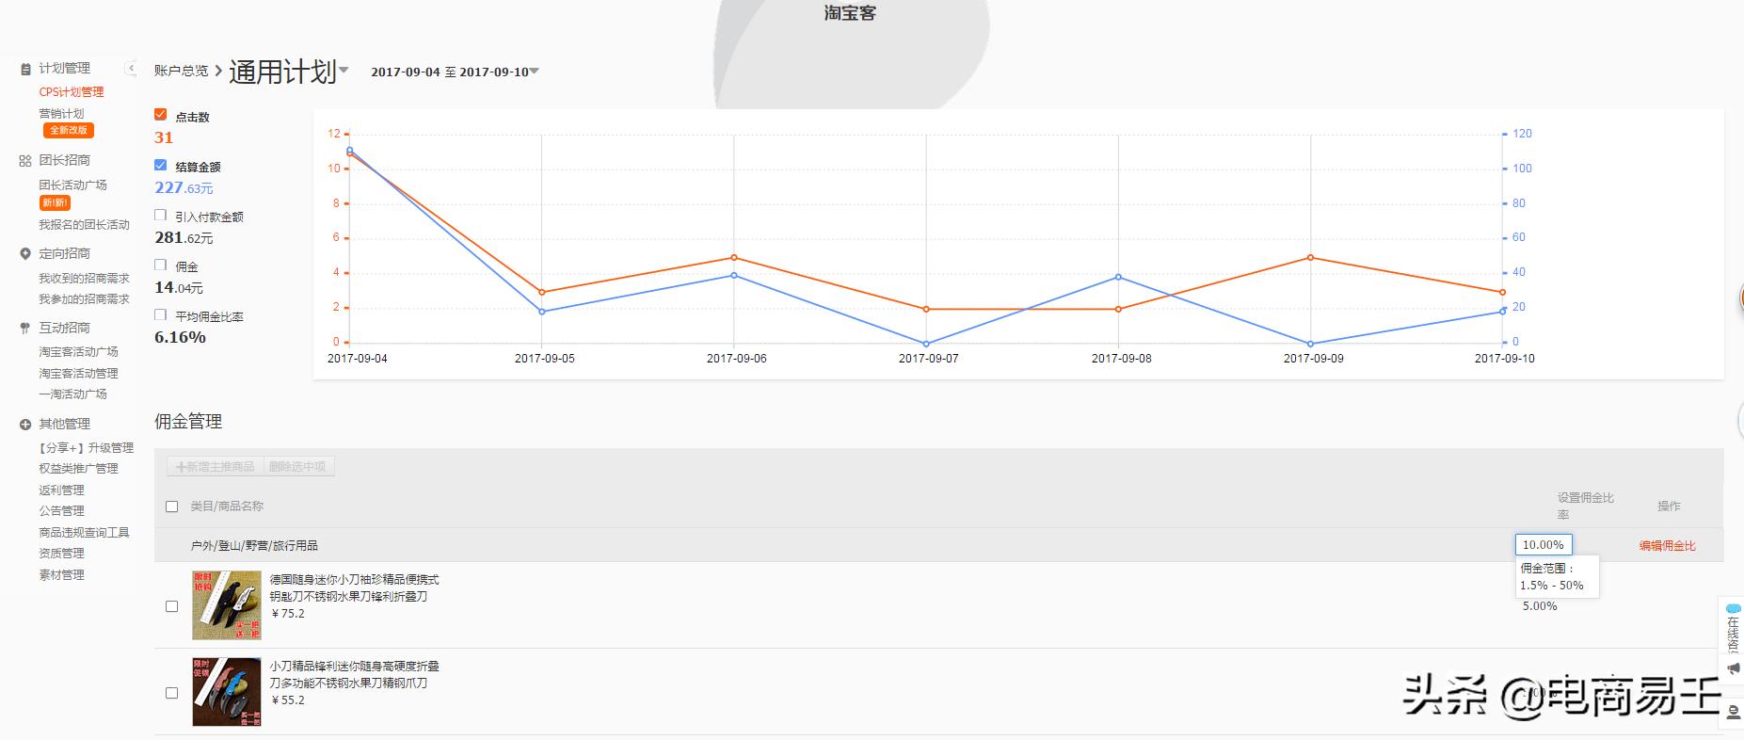This screenshot has width=1744, height=740.
Task: Click the 全新改版 badge
Action: 69,130
